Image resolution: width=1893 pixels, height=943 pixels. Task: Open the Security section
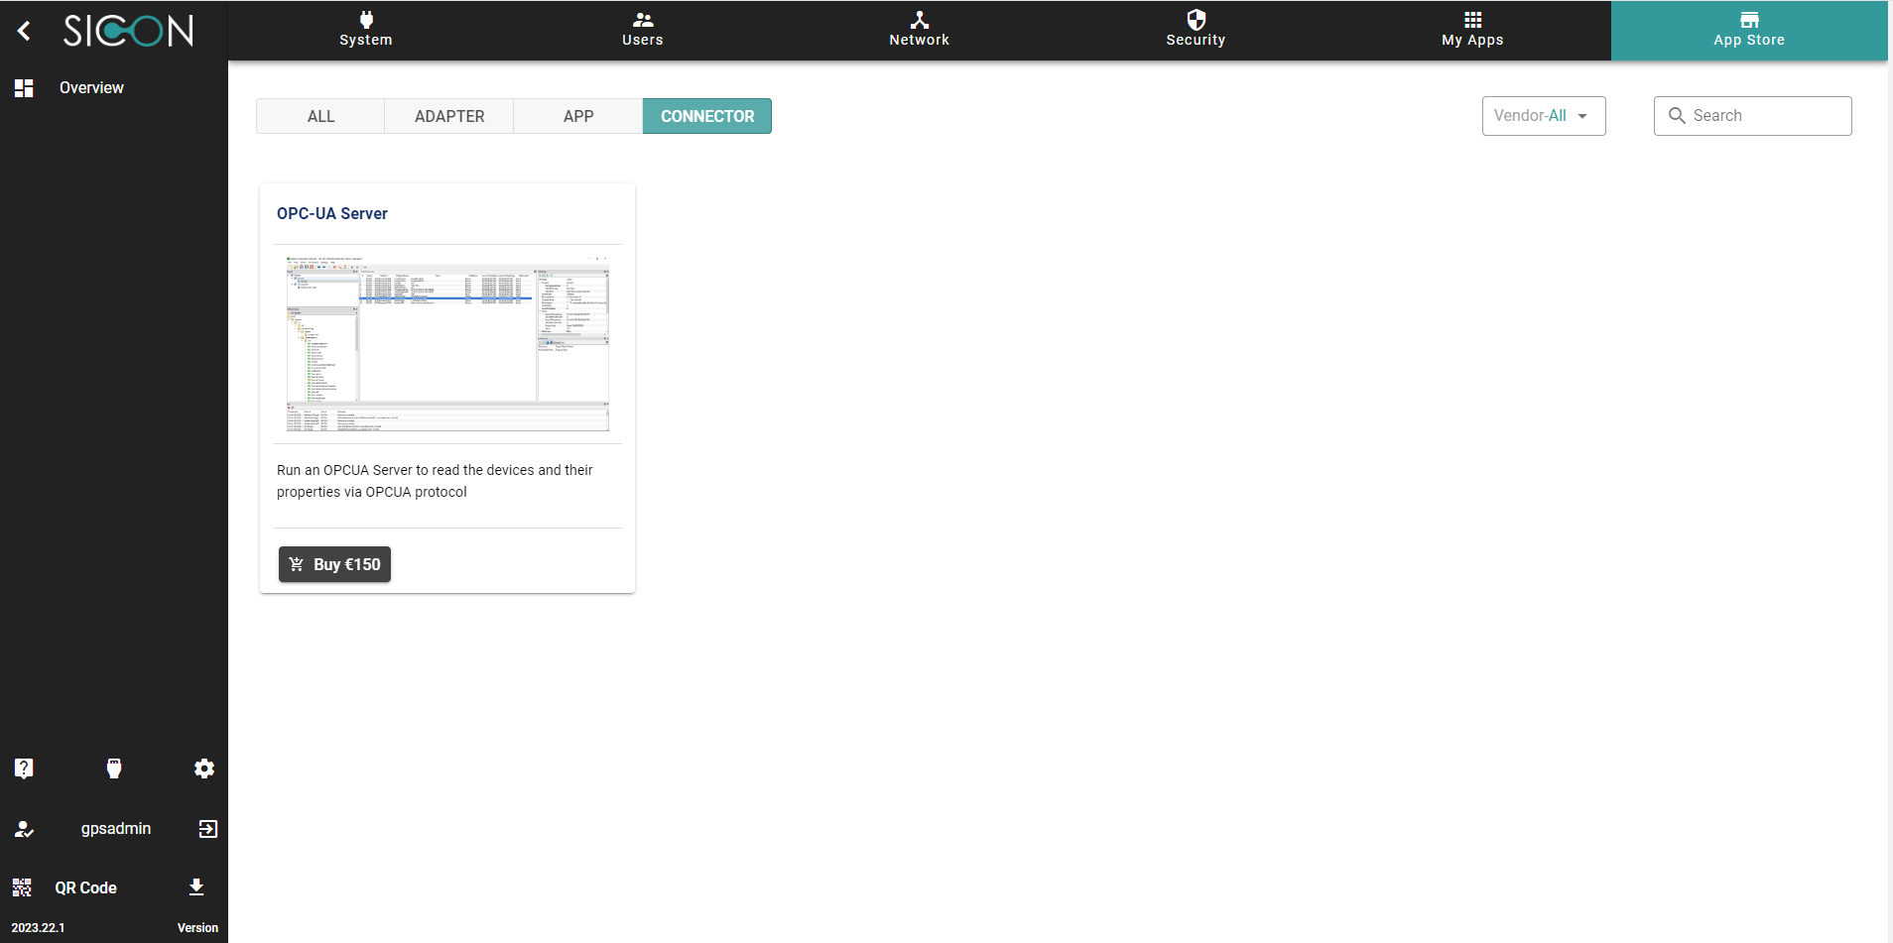pos(1196,30)
